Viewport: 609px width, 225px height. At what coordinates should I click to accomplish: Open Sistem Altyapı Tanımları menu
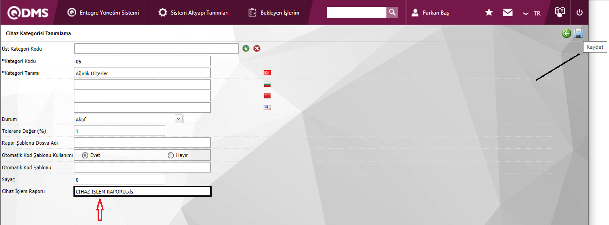coord(193,13)
